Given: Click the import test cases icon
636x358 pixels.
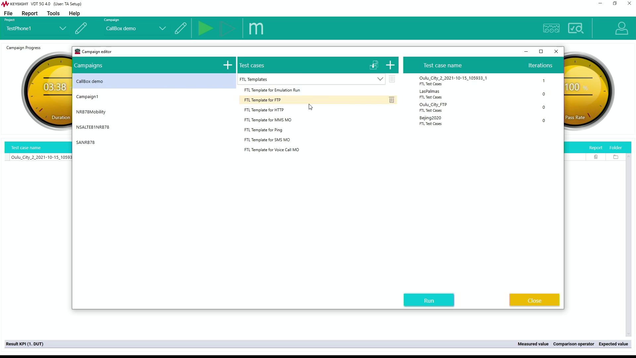Looking at the screenshot, I should [374, 65].
